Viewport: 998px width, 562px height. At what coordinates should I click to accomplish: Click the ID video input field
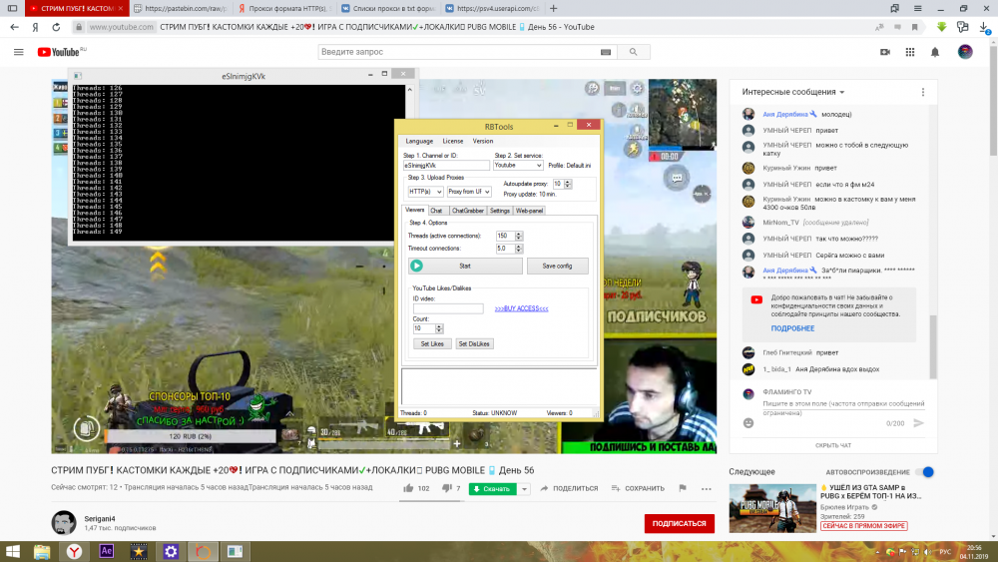click(447, 308)
